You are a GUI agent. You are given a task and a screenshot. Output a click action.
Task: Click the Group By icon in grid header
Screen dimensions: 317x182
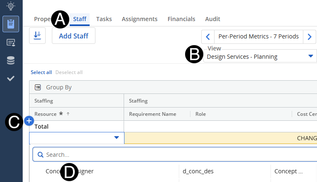38,87
